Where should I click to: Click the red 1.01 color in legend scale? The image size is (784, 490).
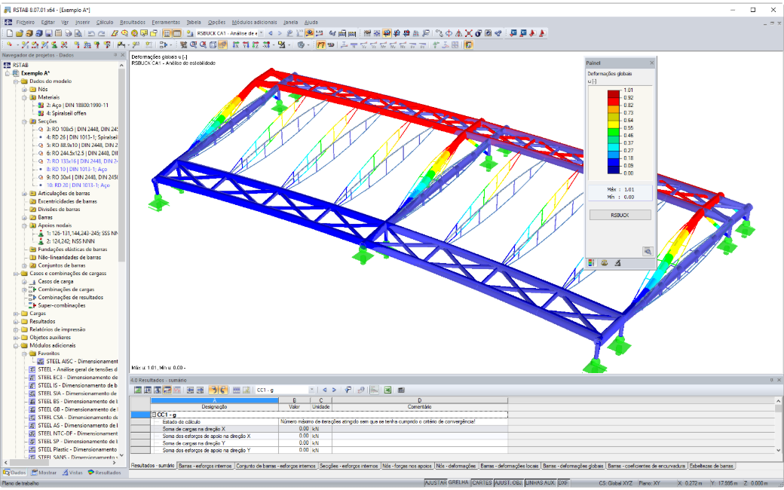614,94
